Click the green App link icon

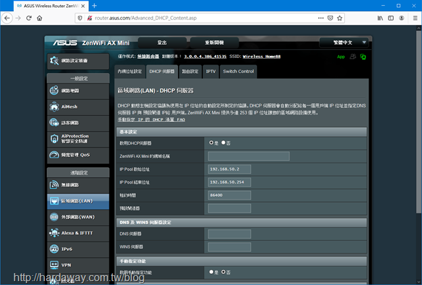(x=341, y=57)
